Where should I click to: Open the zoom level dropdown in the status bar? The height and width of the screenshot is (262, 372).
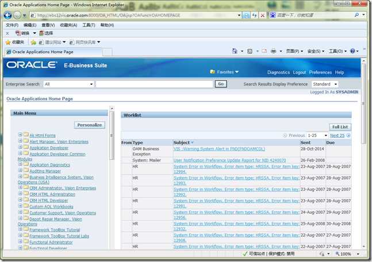click(358, 254)
